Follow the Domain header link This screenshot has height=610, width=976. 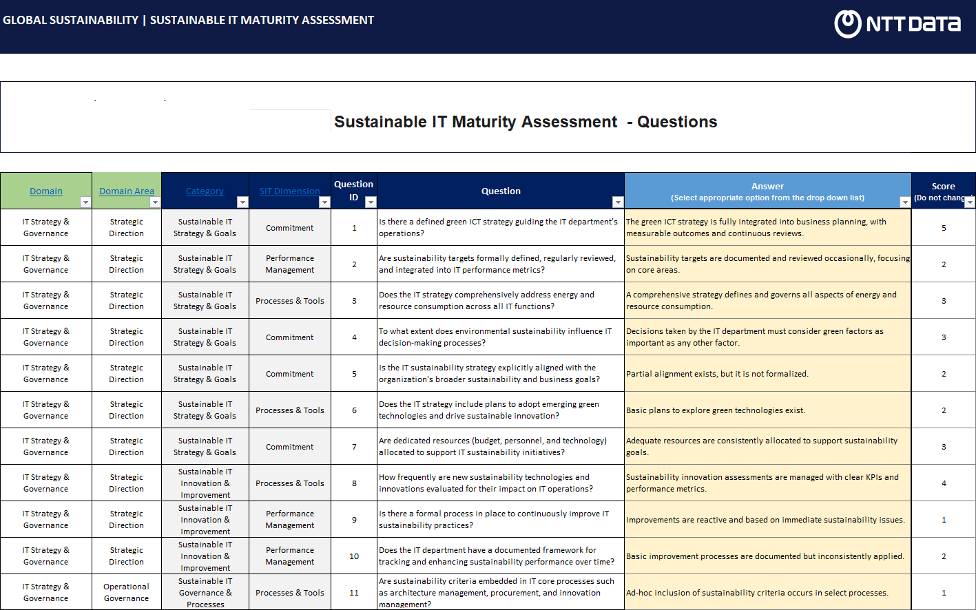click(46, 191)
